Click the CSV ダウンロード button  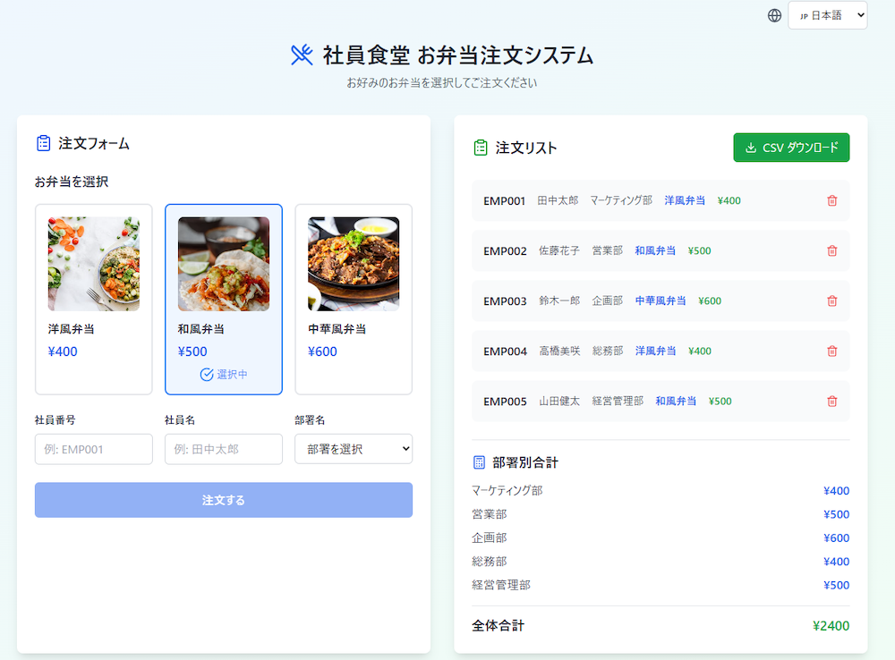coord(791,148)
